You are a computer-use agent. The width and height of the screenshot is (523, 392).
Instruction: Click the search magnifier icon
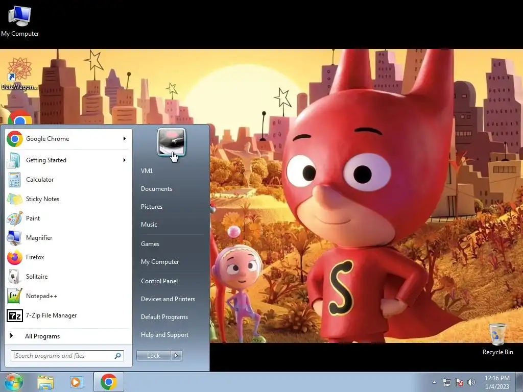tap(118, 356)
